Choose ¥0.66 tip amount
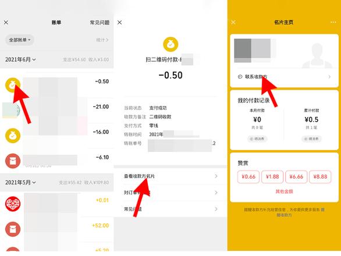Screen dimensions: 341x256 click(x=248, y=177)
